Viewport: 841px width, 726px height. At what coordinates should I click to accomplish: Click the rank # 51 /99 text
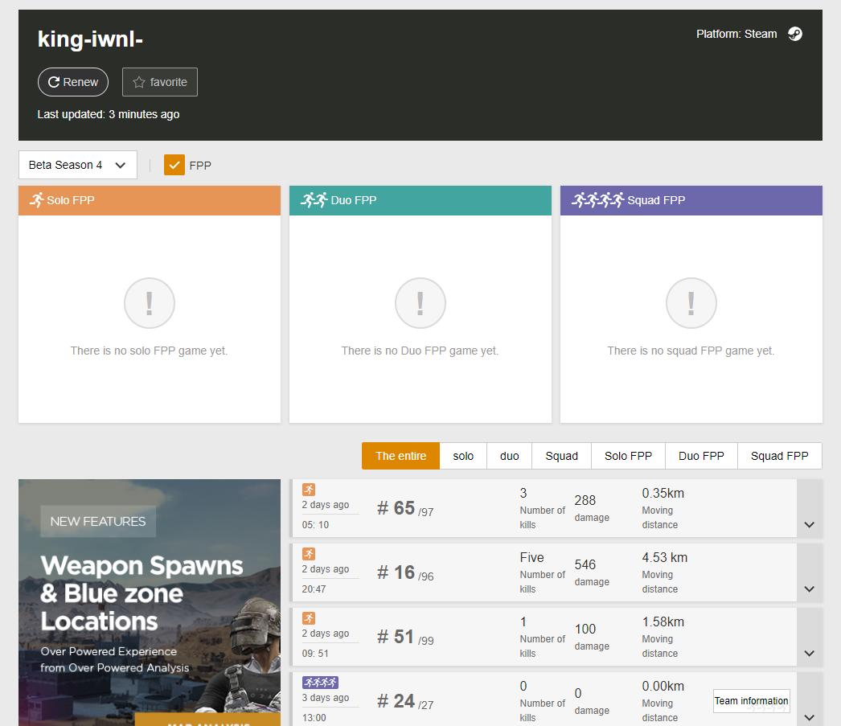(x=405, y=637)
